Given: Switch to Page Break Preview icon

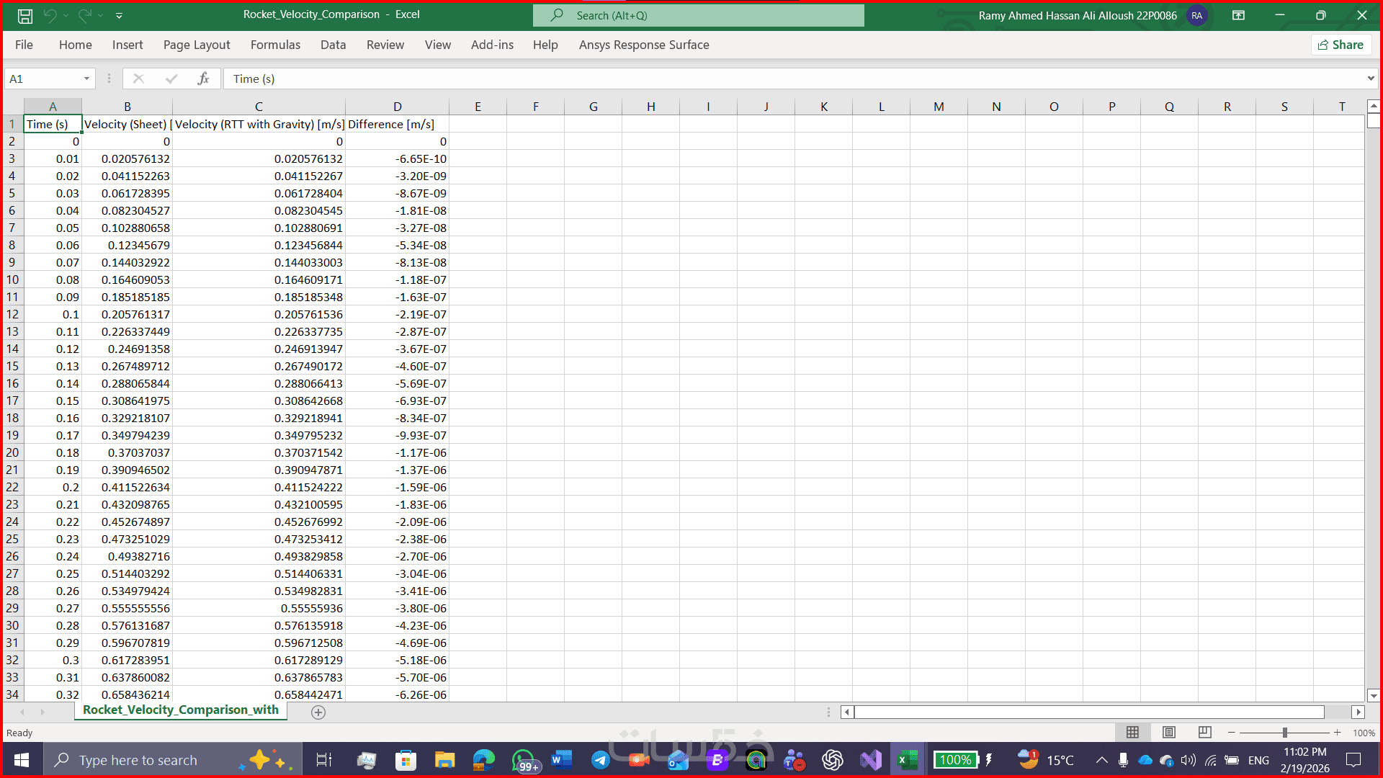Looking at the screenshot, I should coord(1204,732).
